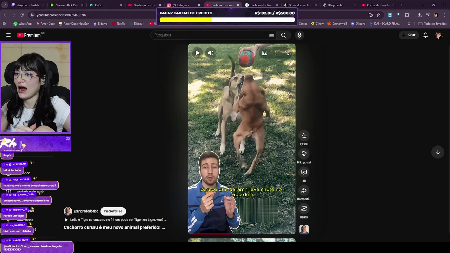The height and width of the screenshot is (253, 450).
Task: Dislike the Short (Não gostei)
Action: (x=304, y=154)
